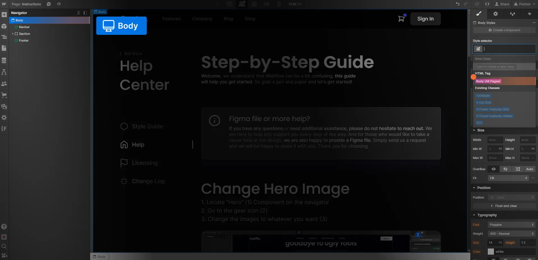
Task: Open the Assets images panel
Action: (x=4, y=106)
